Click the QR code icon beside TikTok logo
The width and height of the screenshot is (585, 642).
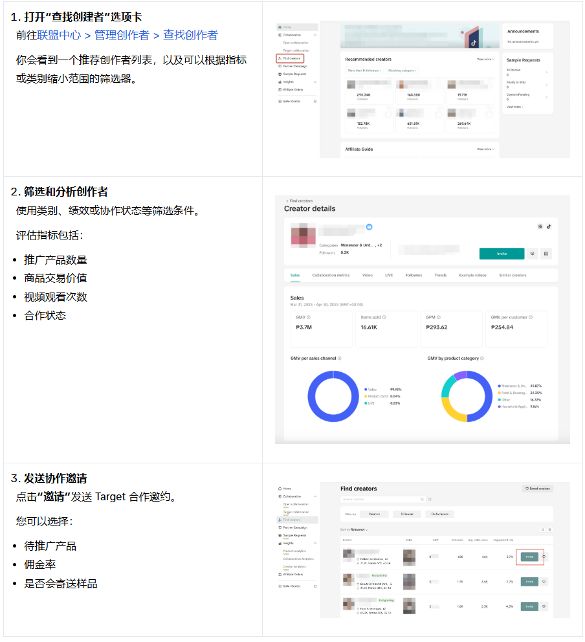(540, 227)
